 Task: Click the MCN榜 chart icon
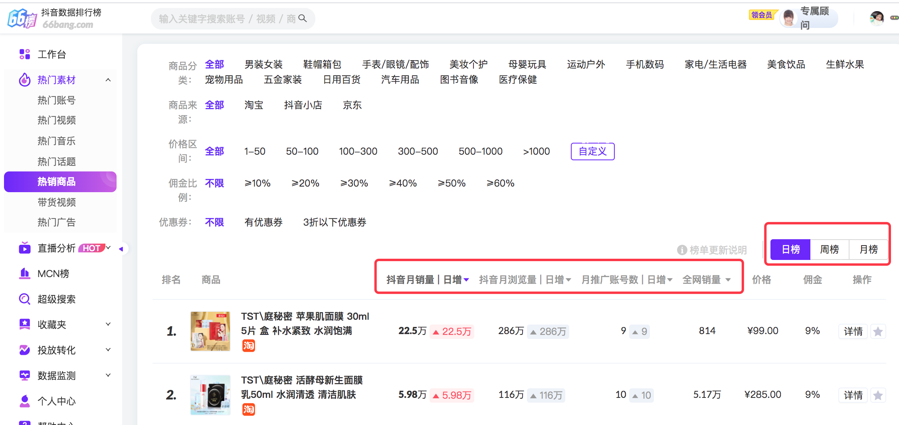(25, 273)
